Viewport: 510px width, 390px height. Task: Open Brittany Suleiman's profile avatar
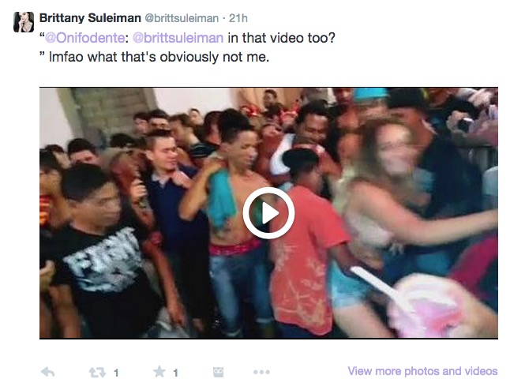pyautogui.click(x=23, y=21)
